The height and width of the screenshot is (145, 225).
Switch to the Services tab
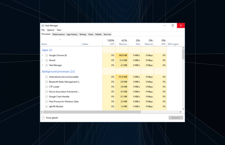coord(107,34)
